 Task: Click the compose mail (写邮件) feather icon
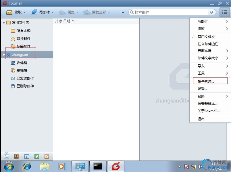click(x=34, y=12)
